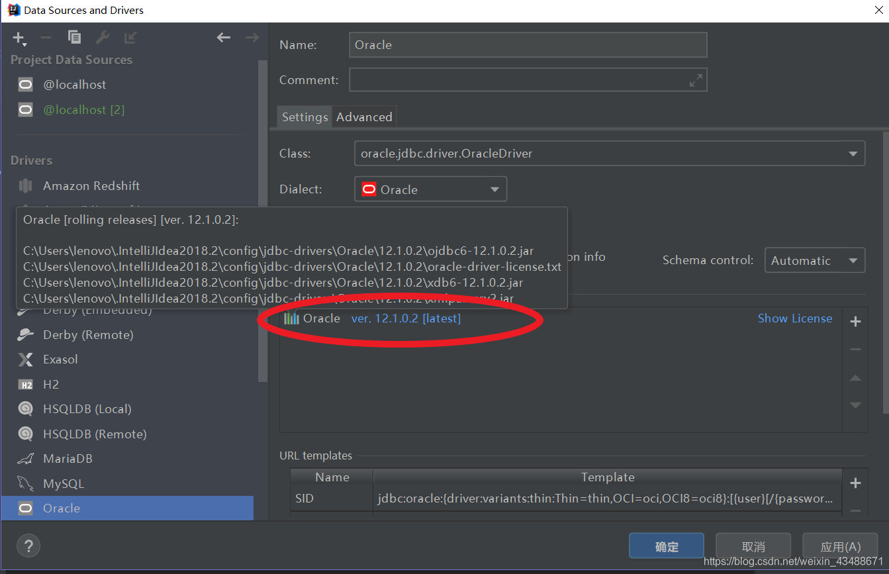Remove the selected driver file
This screenshot has width=889, height=574.
(855, 350)
